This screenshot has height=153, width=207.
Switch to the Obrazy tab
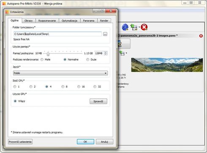(x=29, y=21)
